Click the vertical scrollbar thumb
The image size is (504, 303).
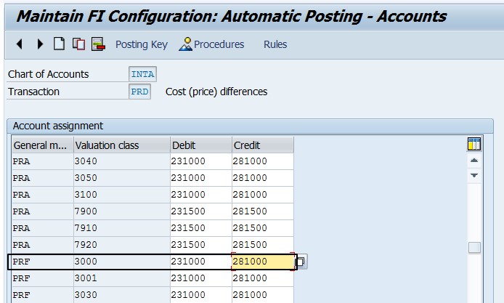[474, 248]
